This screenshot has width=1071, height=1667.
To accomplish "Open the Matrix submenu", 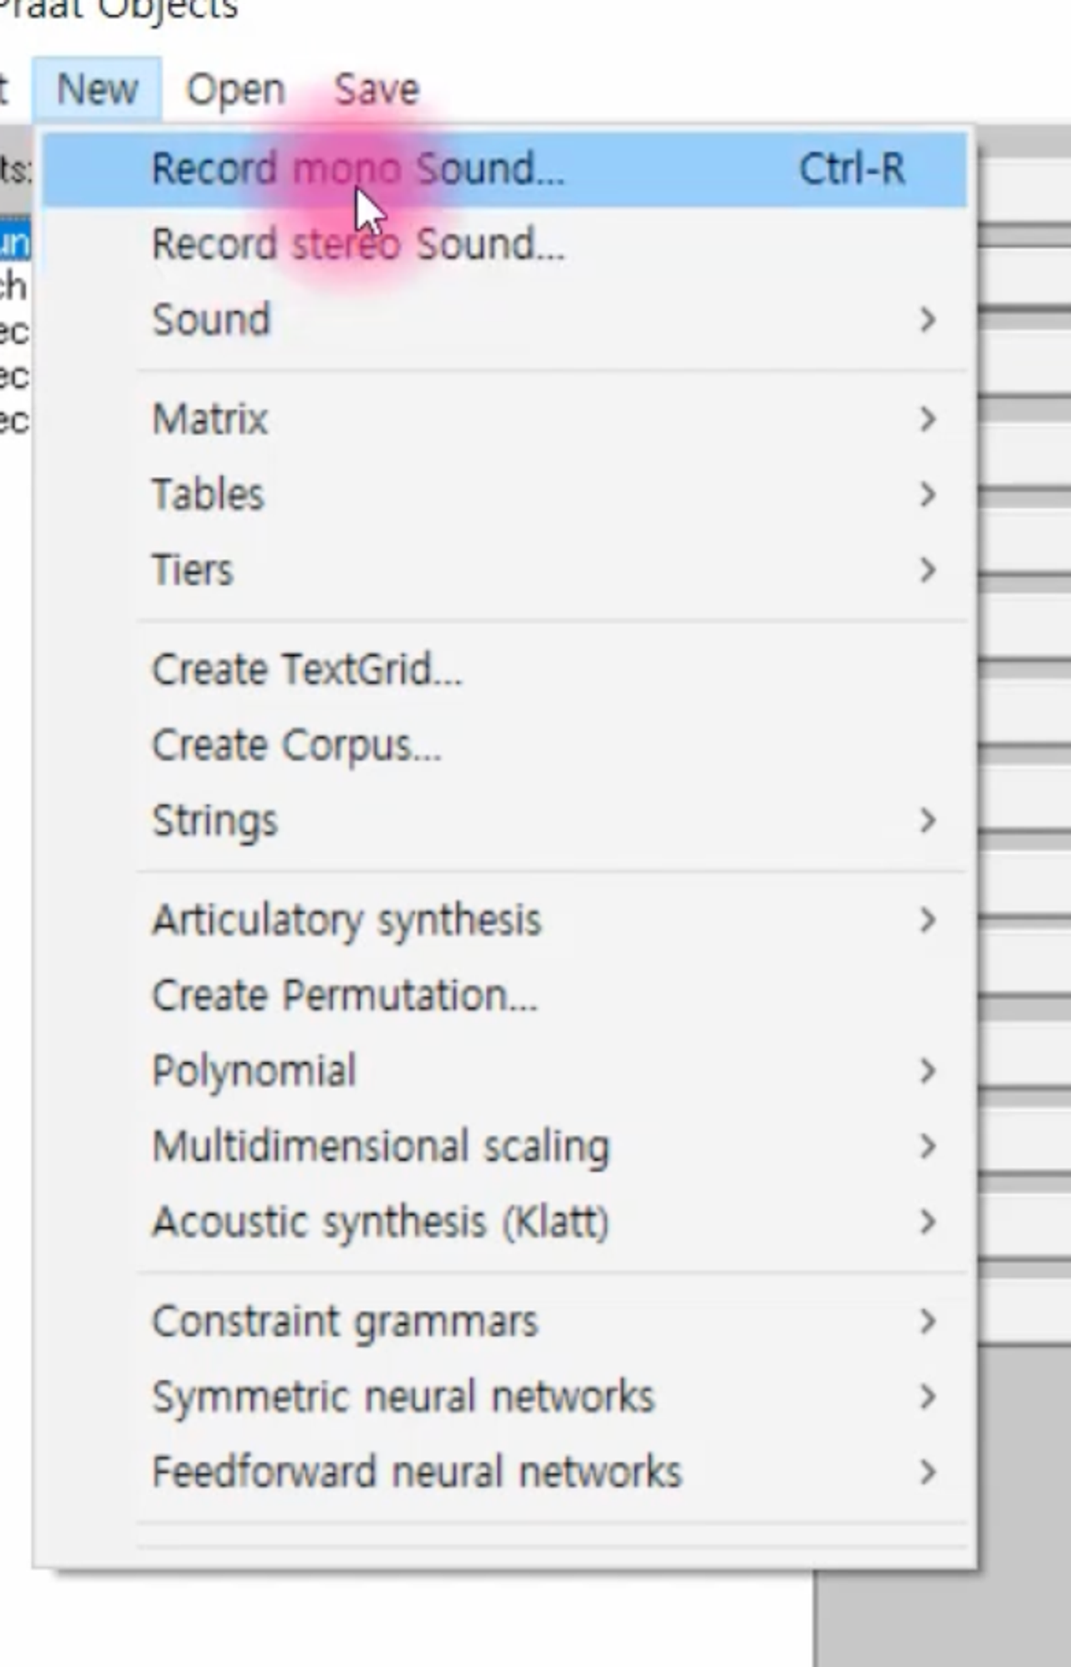I will 505,419.
